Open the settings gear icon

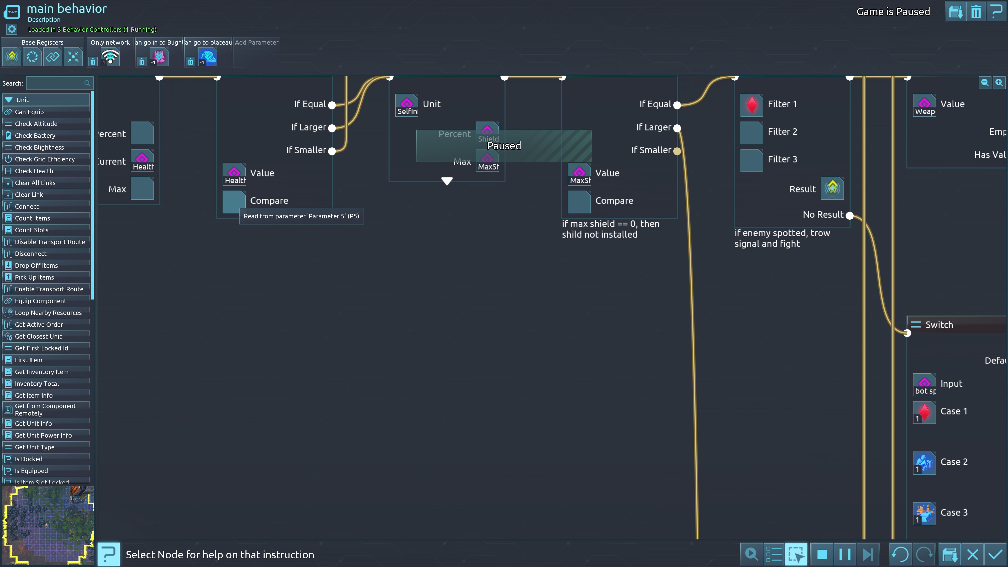[12, 29]
